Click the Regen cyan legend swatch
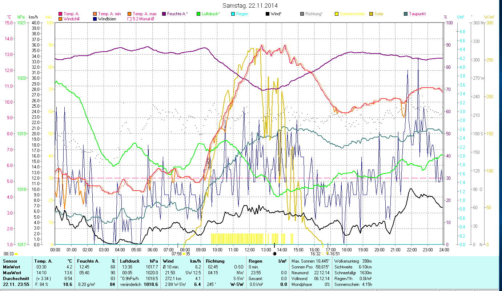The width and height of the screenshot is (502, 291). click(233, 14)
